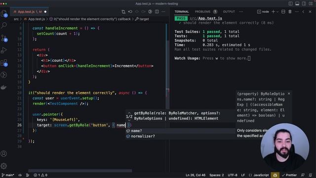Open editor More Actions ellipsis
Screen dimensions: 316x178
(x=163, y=12)
